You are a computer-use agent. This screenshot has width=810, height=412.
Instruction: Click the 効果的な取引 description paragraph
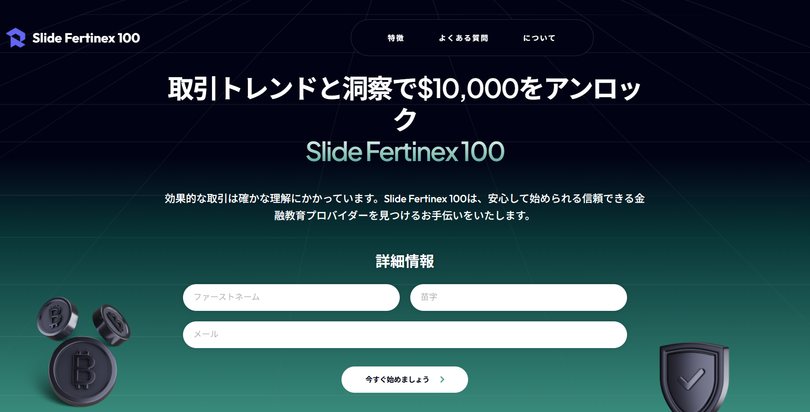click(405, 207)
